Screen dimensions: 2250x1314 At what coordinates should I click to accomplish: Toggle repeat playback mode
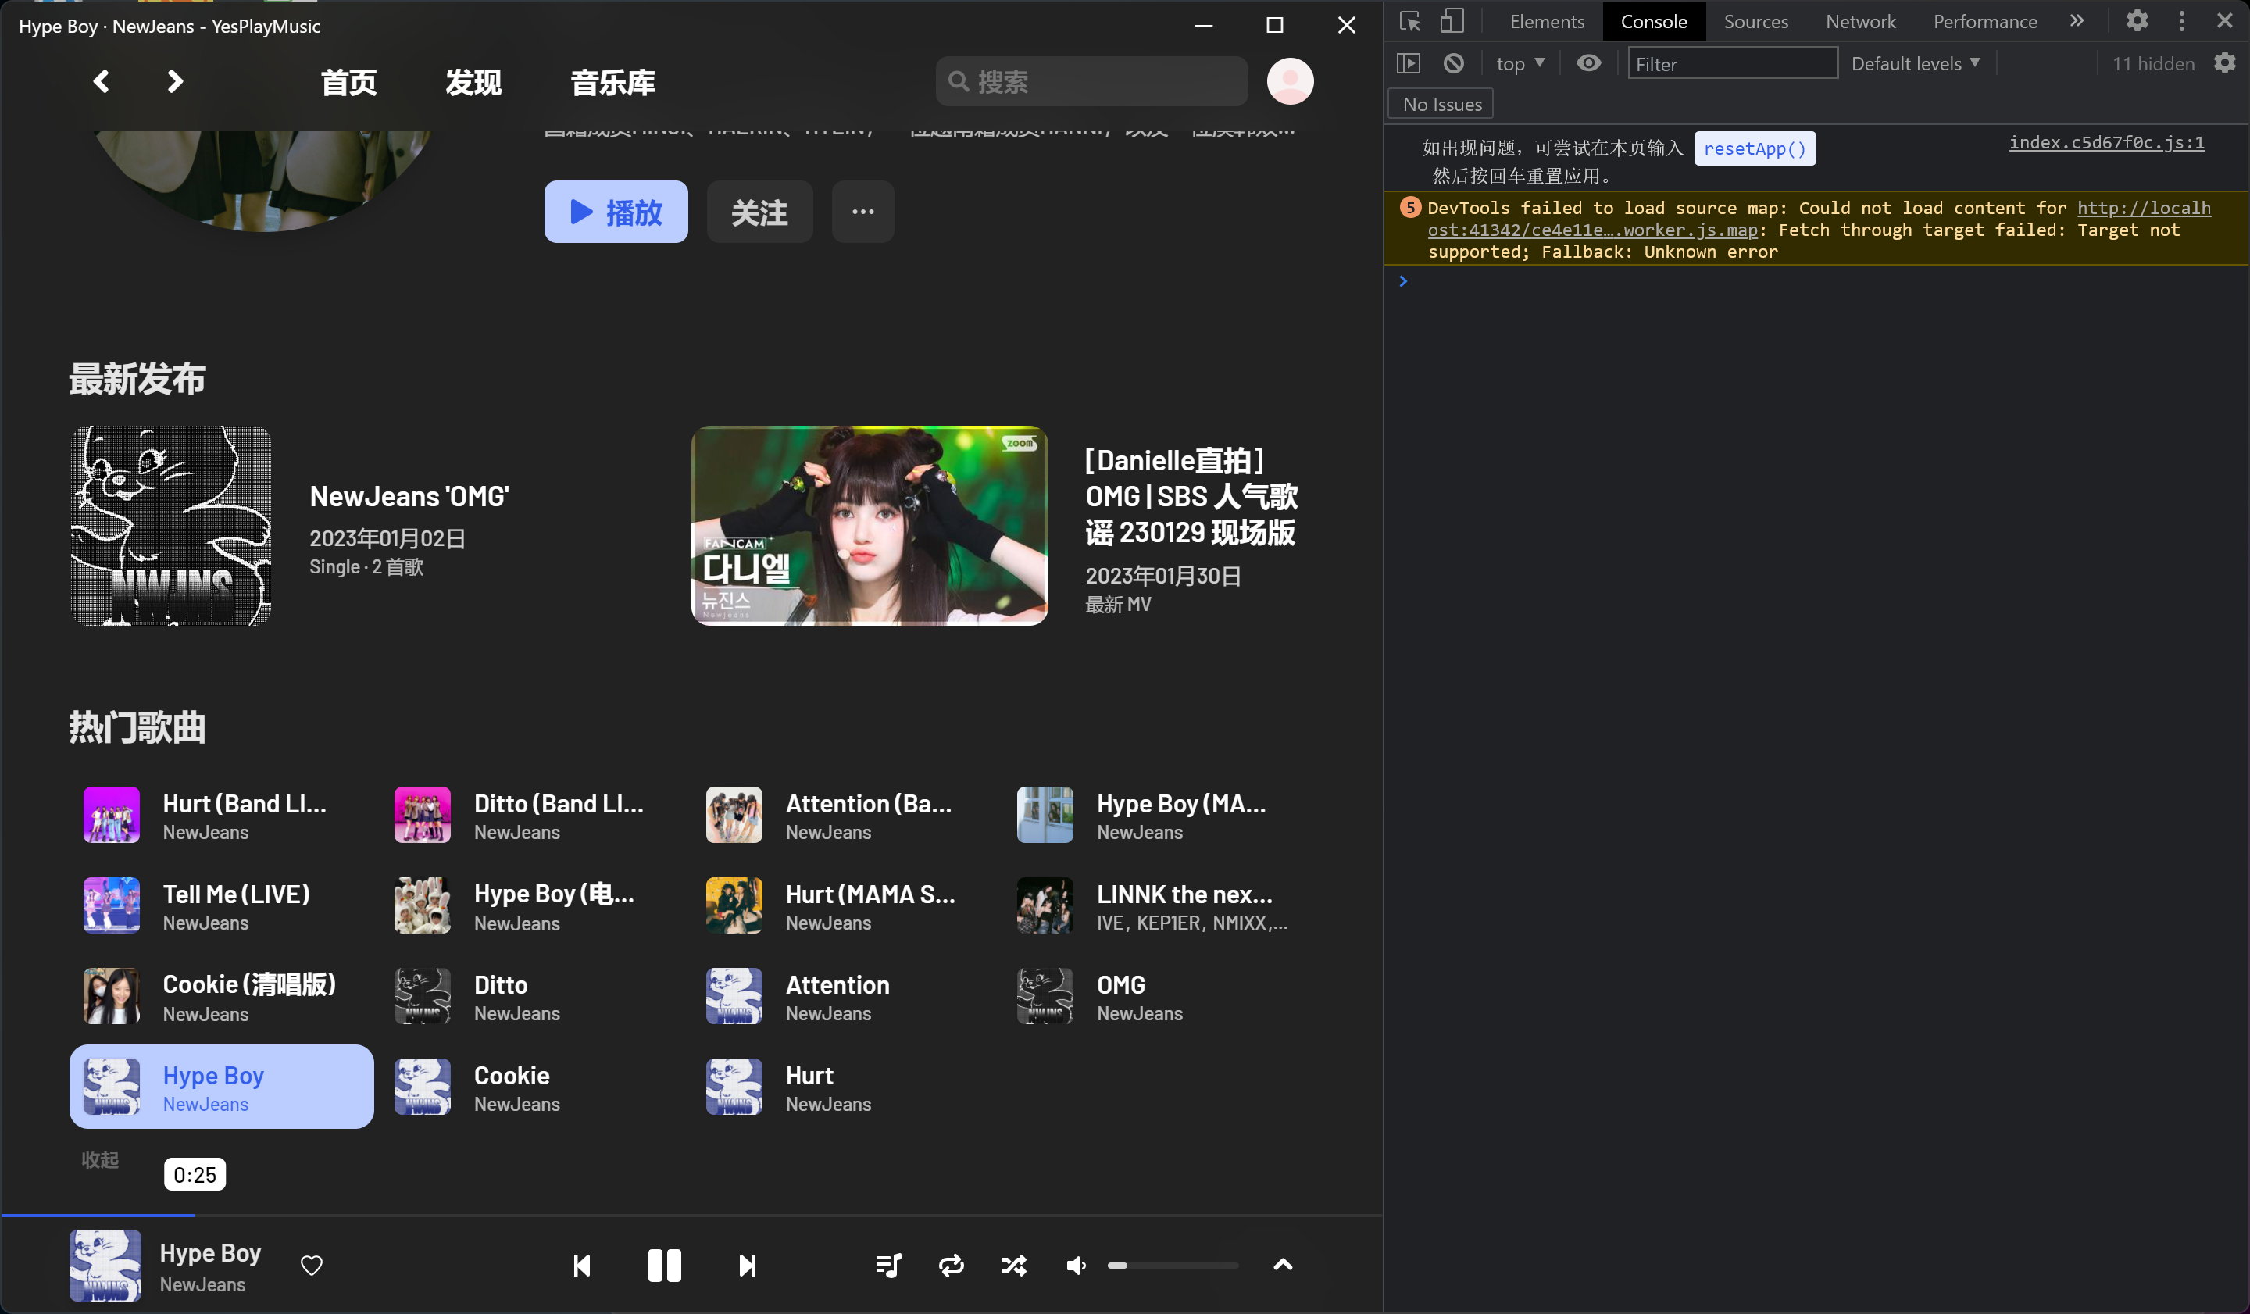[952, 1265]
